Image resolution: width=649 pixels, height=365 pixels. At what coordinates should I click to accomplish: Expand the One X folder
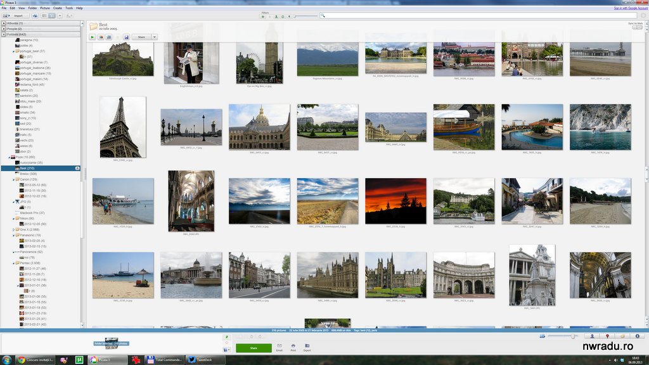pyautogui.click(x=13, y=229)
